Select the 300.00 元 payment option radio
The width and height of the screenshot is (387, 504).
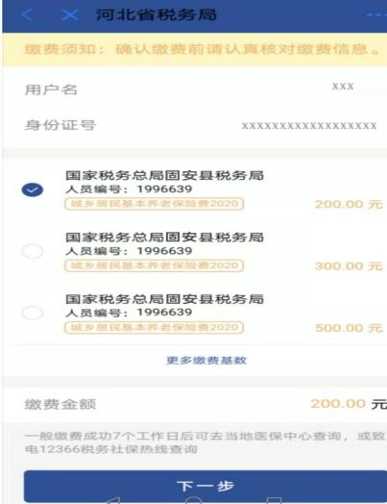pyautogui.click(x=33, y=251)
